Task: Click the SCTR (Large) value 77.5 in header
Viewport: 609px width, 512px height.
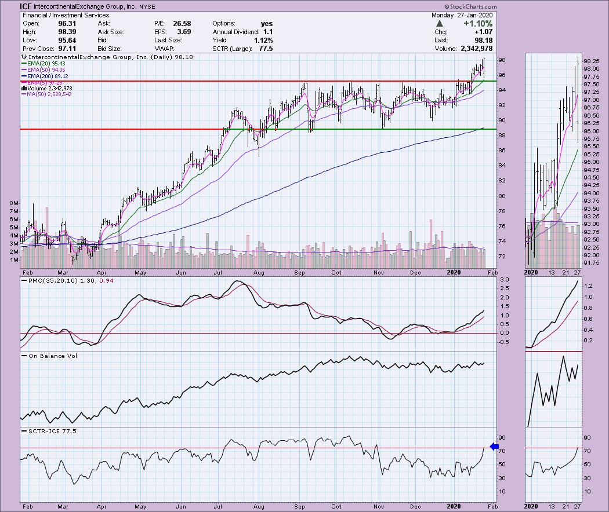Action: point(266,49)
